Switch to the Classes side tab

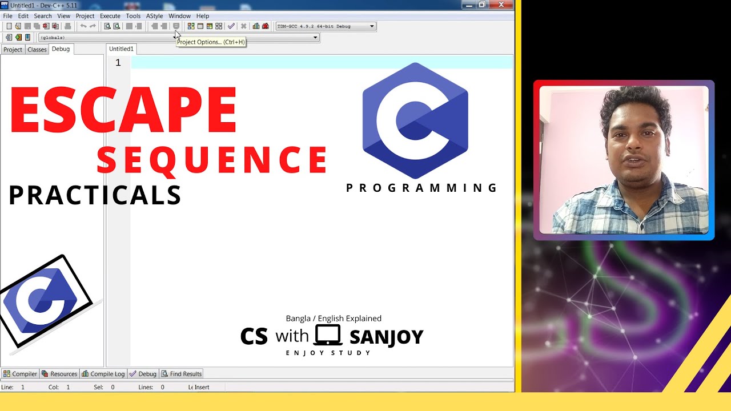pyautogui.click(x=37, y=50)
